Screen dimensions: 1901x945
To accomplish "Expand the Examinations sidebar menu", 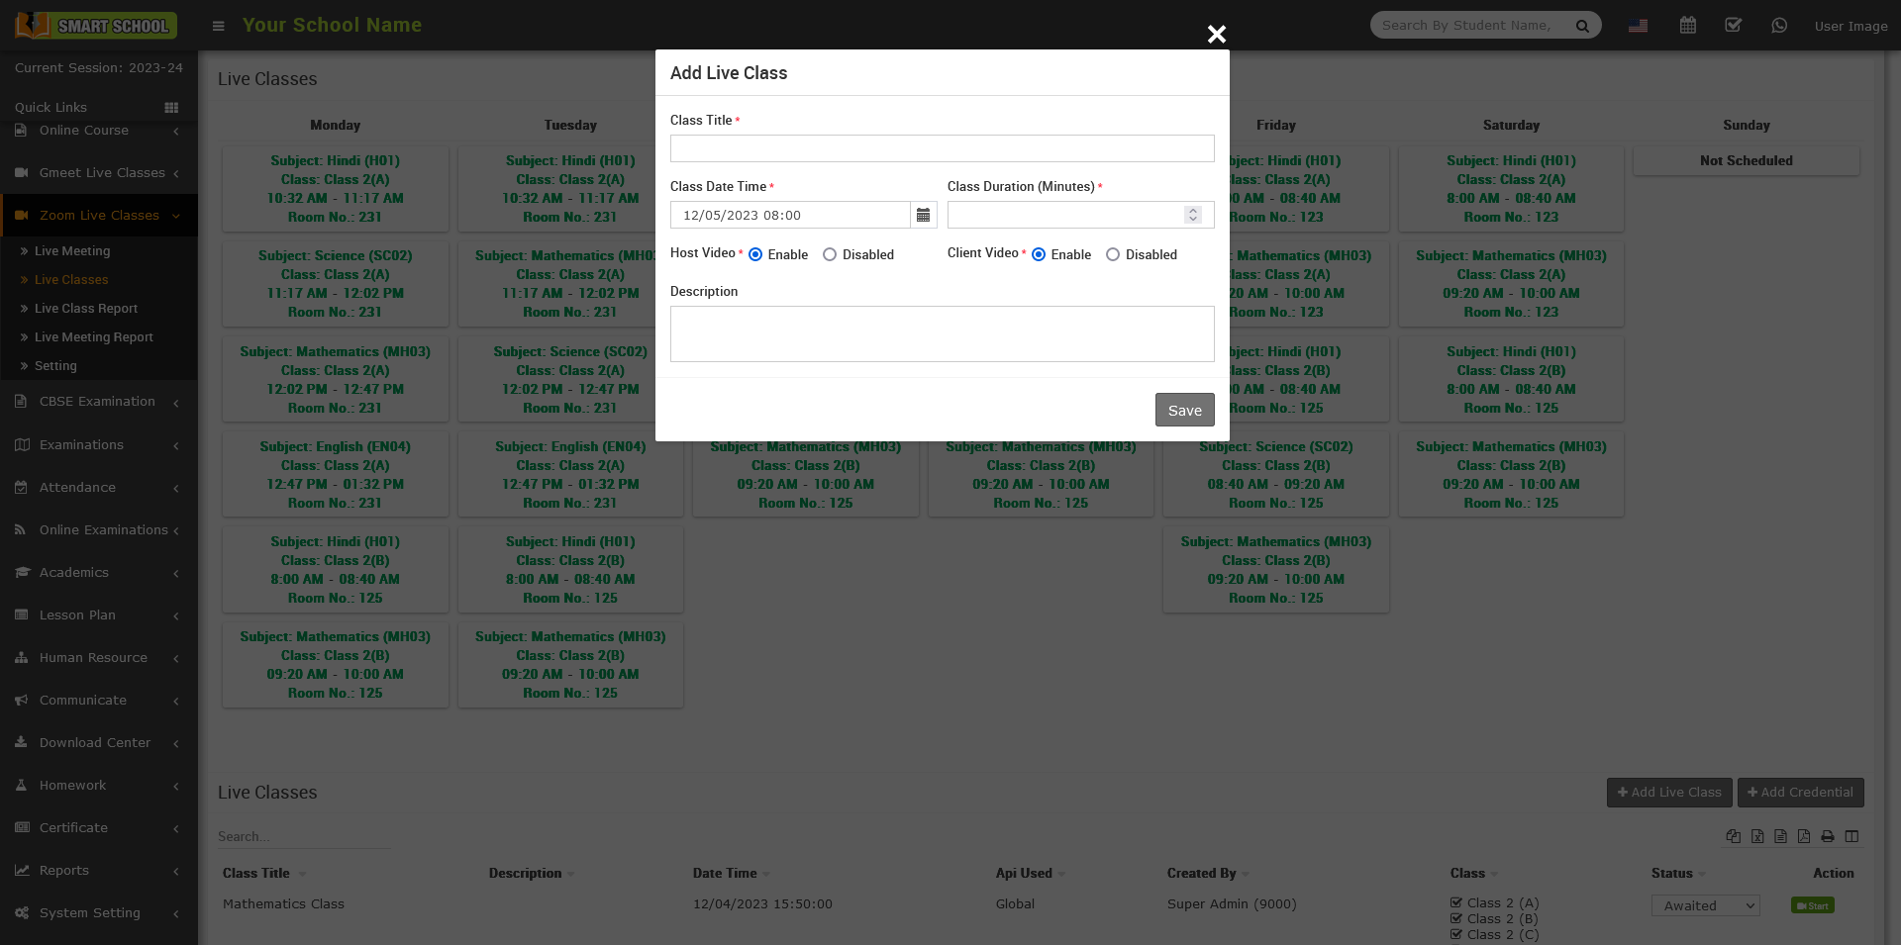I will click(97, 445).
